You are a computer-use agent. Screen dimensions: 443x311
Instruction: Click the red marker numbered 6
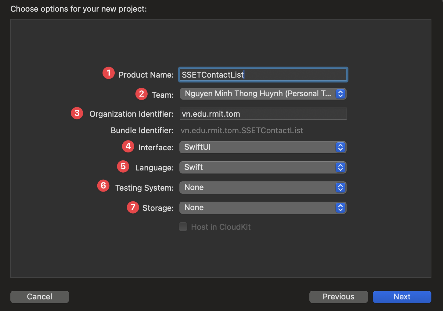click(103, 185)
